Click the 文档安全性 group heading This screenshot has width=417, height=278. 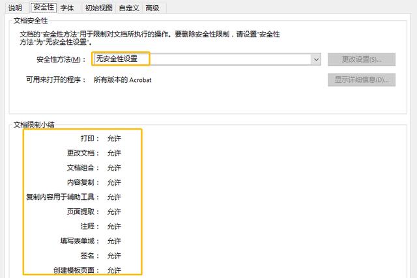[x=31, y=20]
